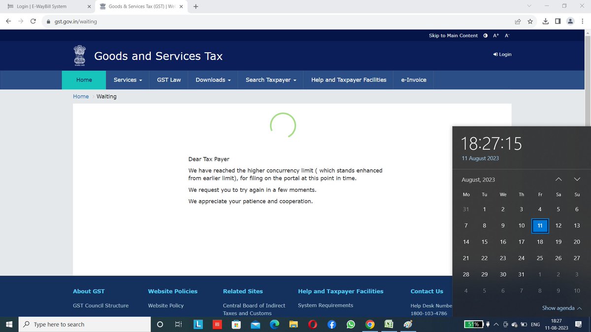Open Mail app from taskbar

point(255,324)
